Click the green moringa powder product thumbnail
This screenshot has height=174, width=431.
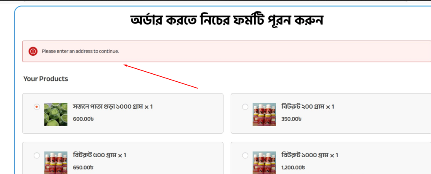click(x=56, y=114)
